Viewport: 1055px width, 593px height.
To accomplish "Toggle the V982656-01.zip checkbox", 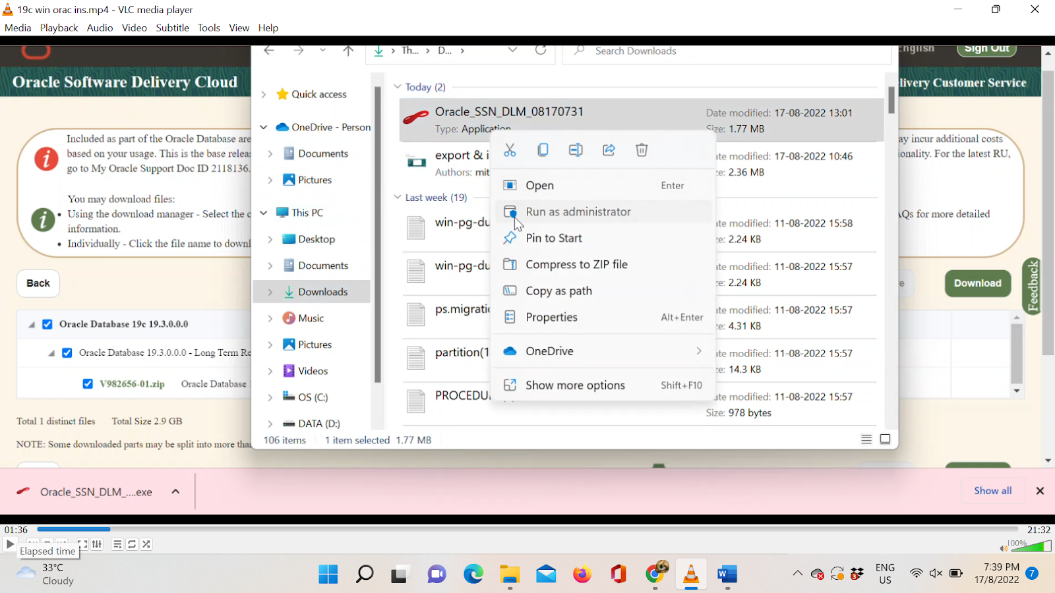I will click(88, 383).
